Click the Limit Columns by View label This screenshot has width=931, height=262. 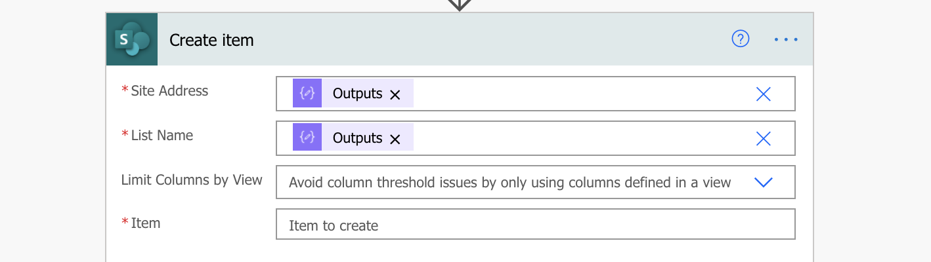(x=192, y=179)
